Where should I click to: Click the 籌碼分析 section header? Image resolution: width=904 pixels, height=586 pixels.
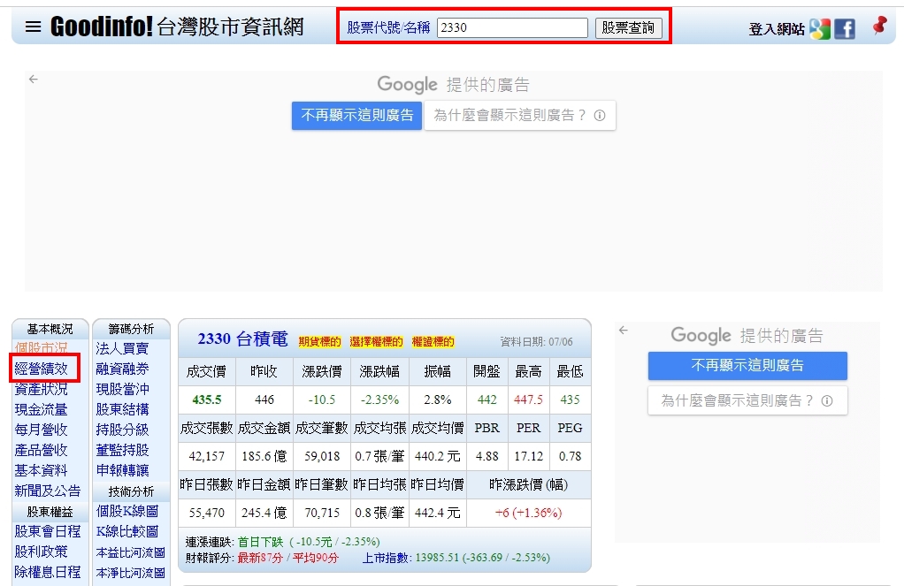pos(132,329)
